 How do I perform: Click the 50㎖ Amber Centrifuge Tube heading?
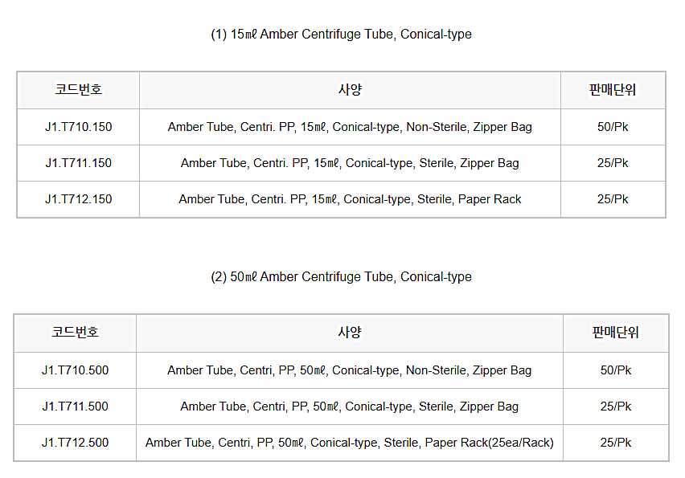(341, 277)
